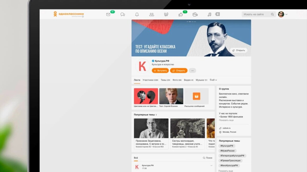Screen dimensions: 307x172
Task: Click 'Комментариев 82 • Классов 953' text
Action: pos(150,147)
